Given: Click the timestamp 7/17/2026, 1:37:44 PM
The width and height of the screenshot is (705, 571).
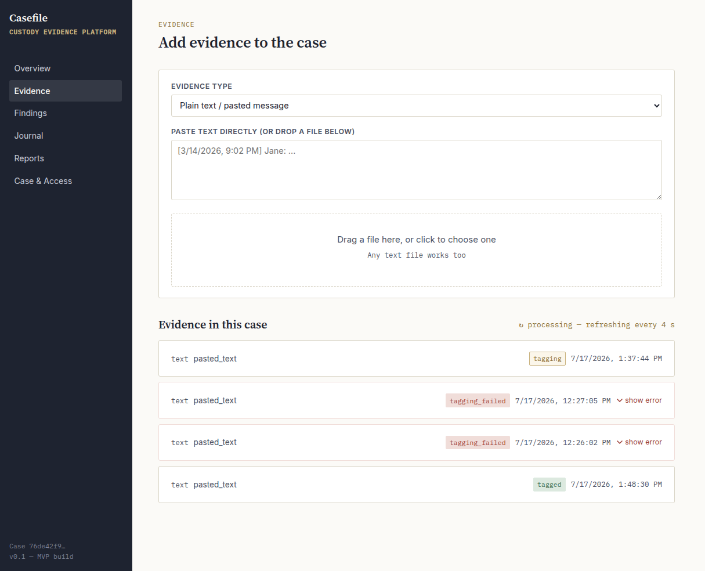Looking at the screenshot, I should 616,359.
